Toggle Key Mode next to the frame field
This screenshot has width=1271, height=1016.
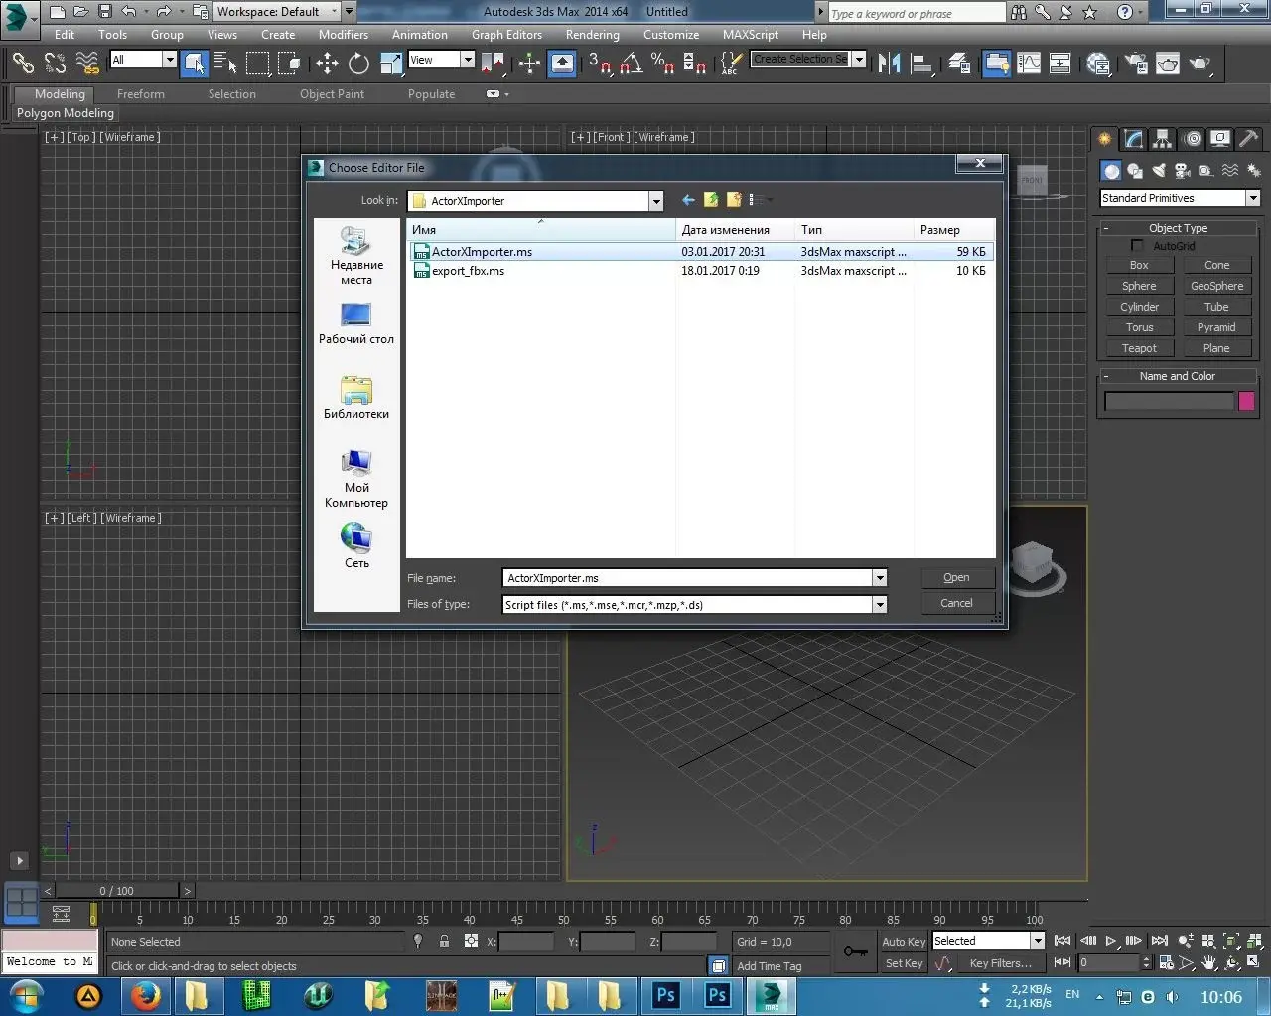[1061, 962]
